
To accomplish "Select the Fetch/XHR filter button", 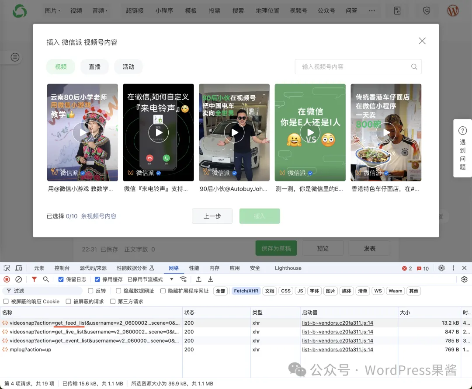I will [x=246, y=291].
